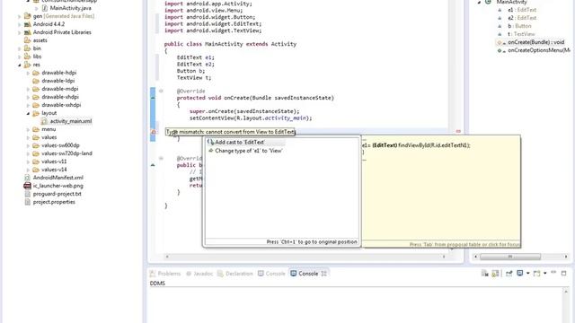Click the editor horizontal scrollbar left arrow
This screenshot has height=323, width=575.
(167, 257)
